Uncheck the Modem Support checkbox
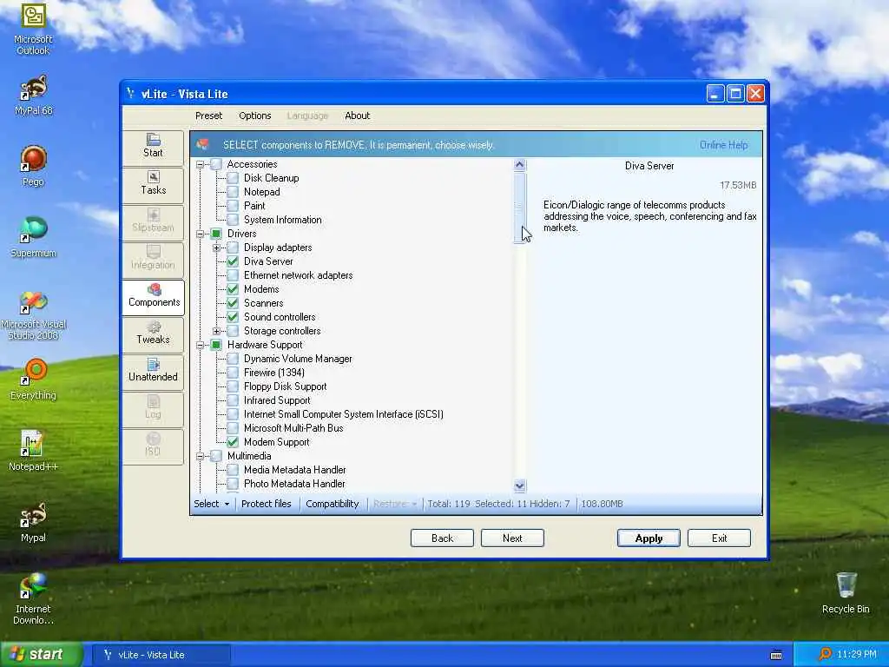The height and width of the screenshot is (667, 889). coord(233,442)
